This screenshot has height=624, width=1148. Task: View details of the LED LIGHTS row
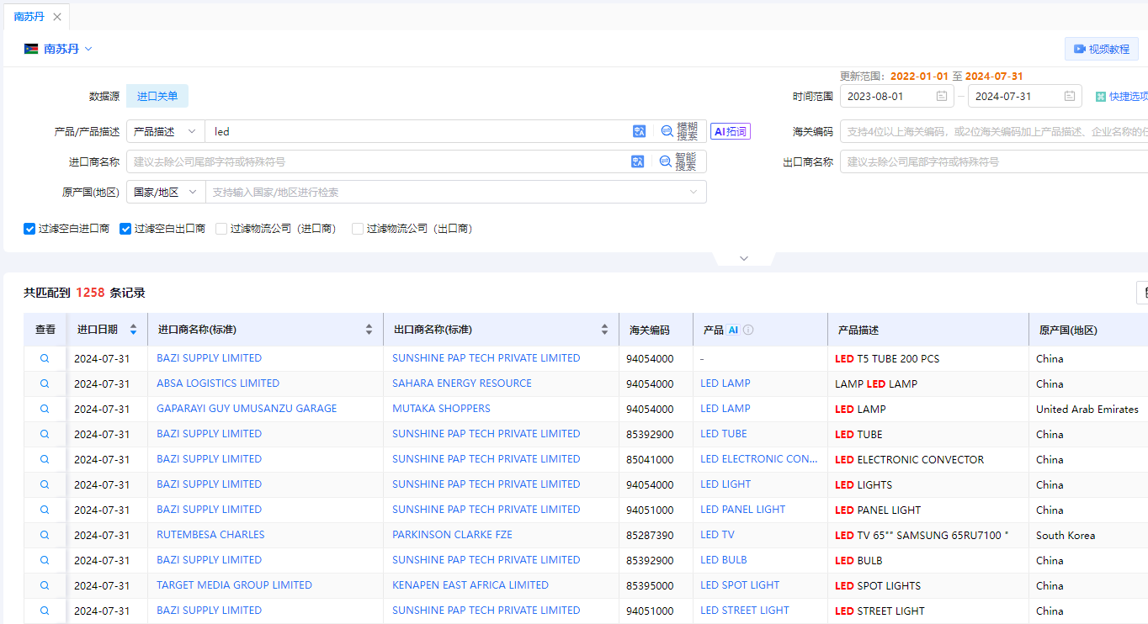point(45,484)
